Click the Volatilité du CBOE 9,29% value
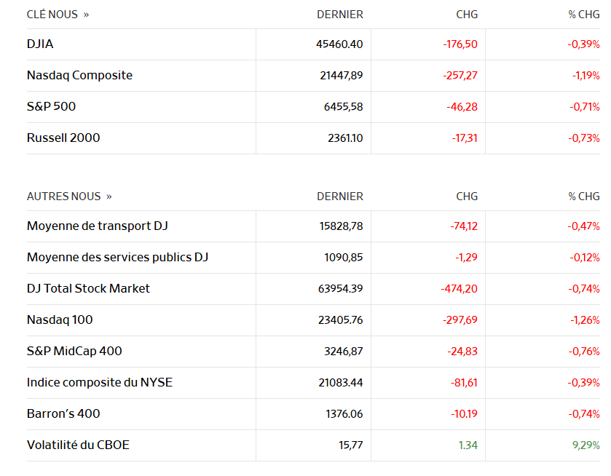Image resolution: width=611 pixels, height=476 pixels. point(585,445)
